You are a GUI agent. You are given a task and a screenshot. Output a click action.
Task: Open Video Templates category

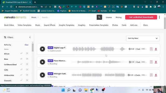tap(24, 25)
